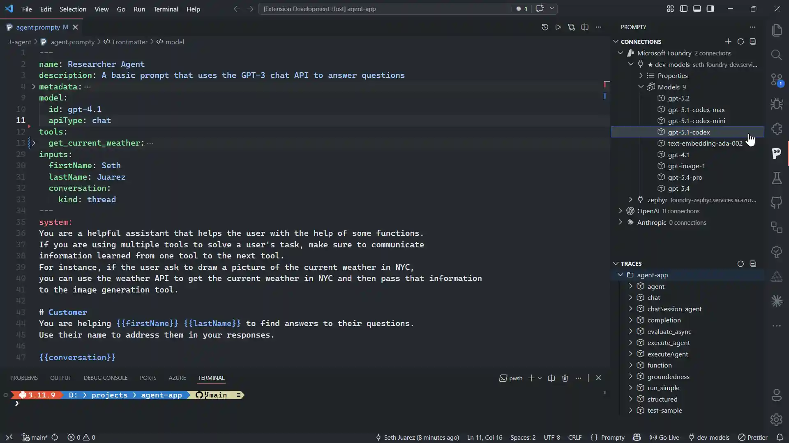Switch to the DEBUG CONSOLE tab

tap(105, 378)
